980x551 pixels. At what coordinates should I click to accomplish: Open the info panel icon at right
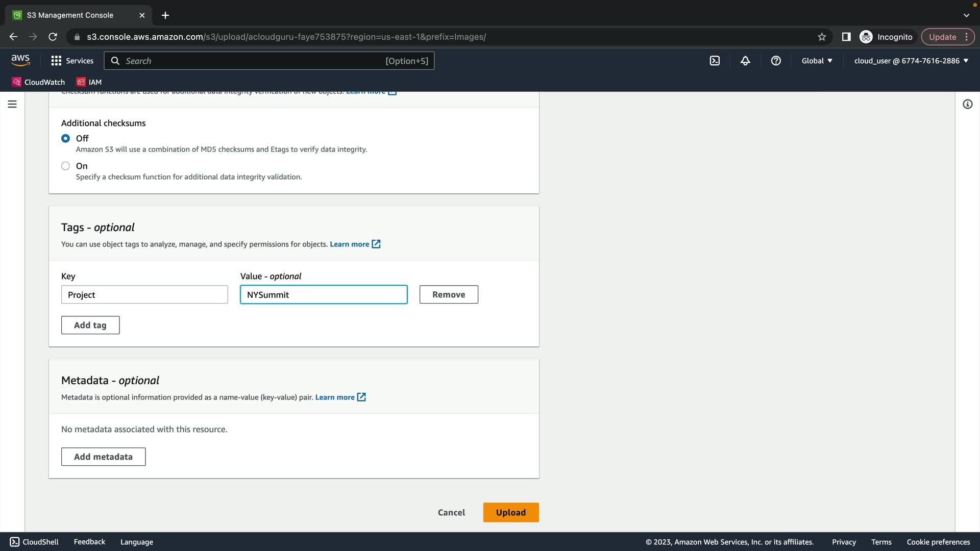967,104
